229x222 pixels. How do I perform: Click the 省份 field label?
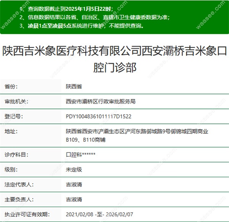(x=11, y=87)
